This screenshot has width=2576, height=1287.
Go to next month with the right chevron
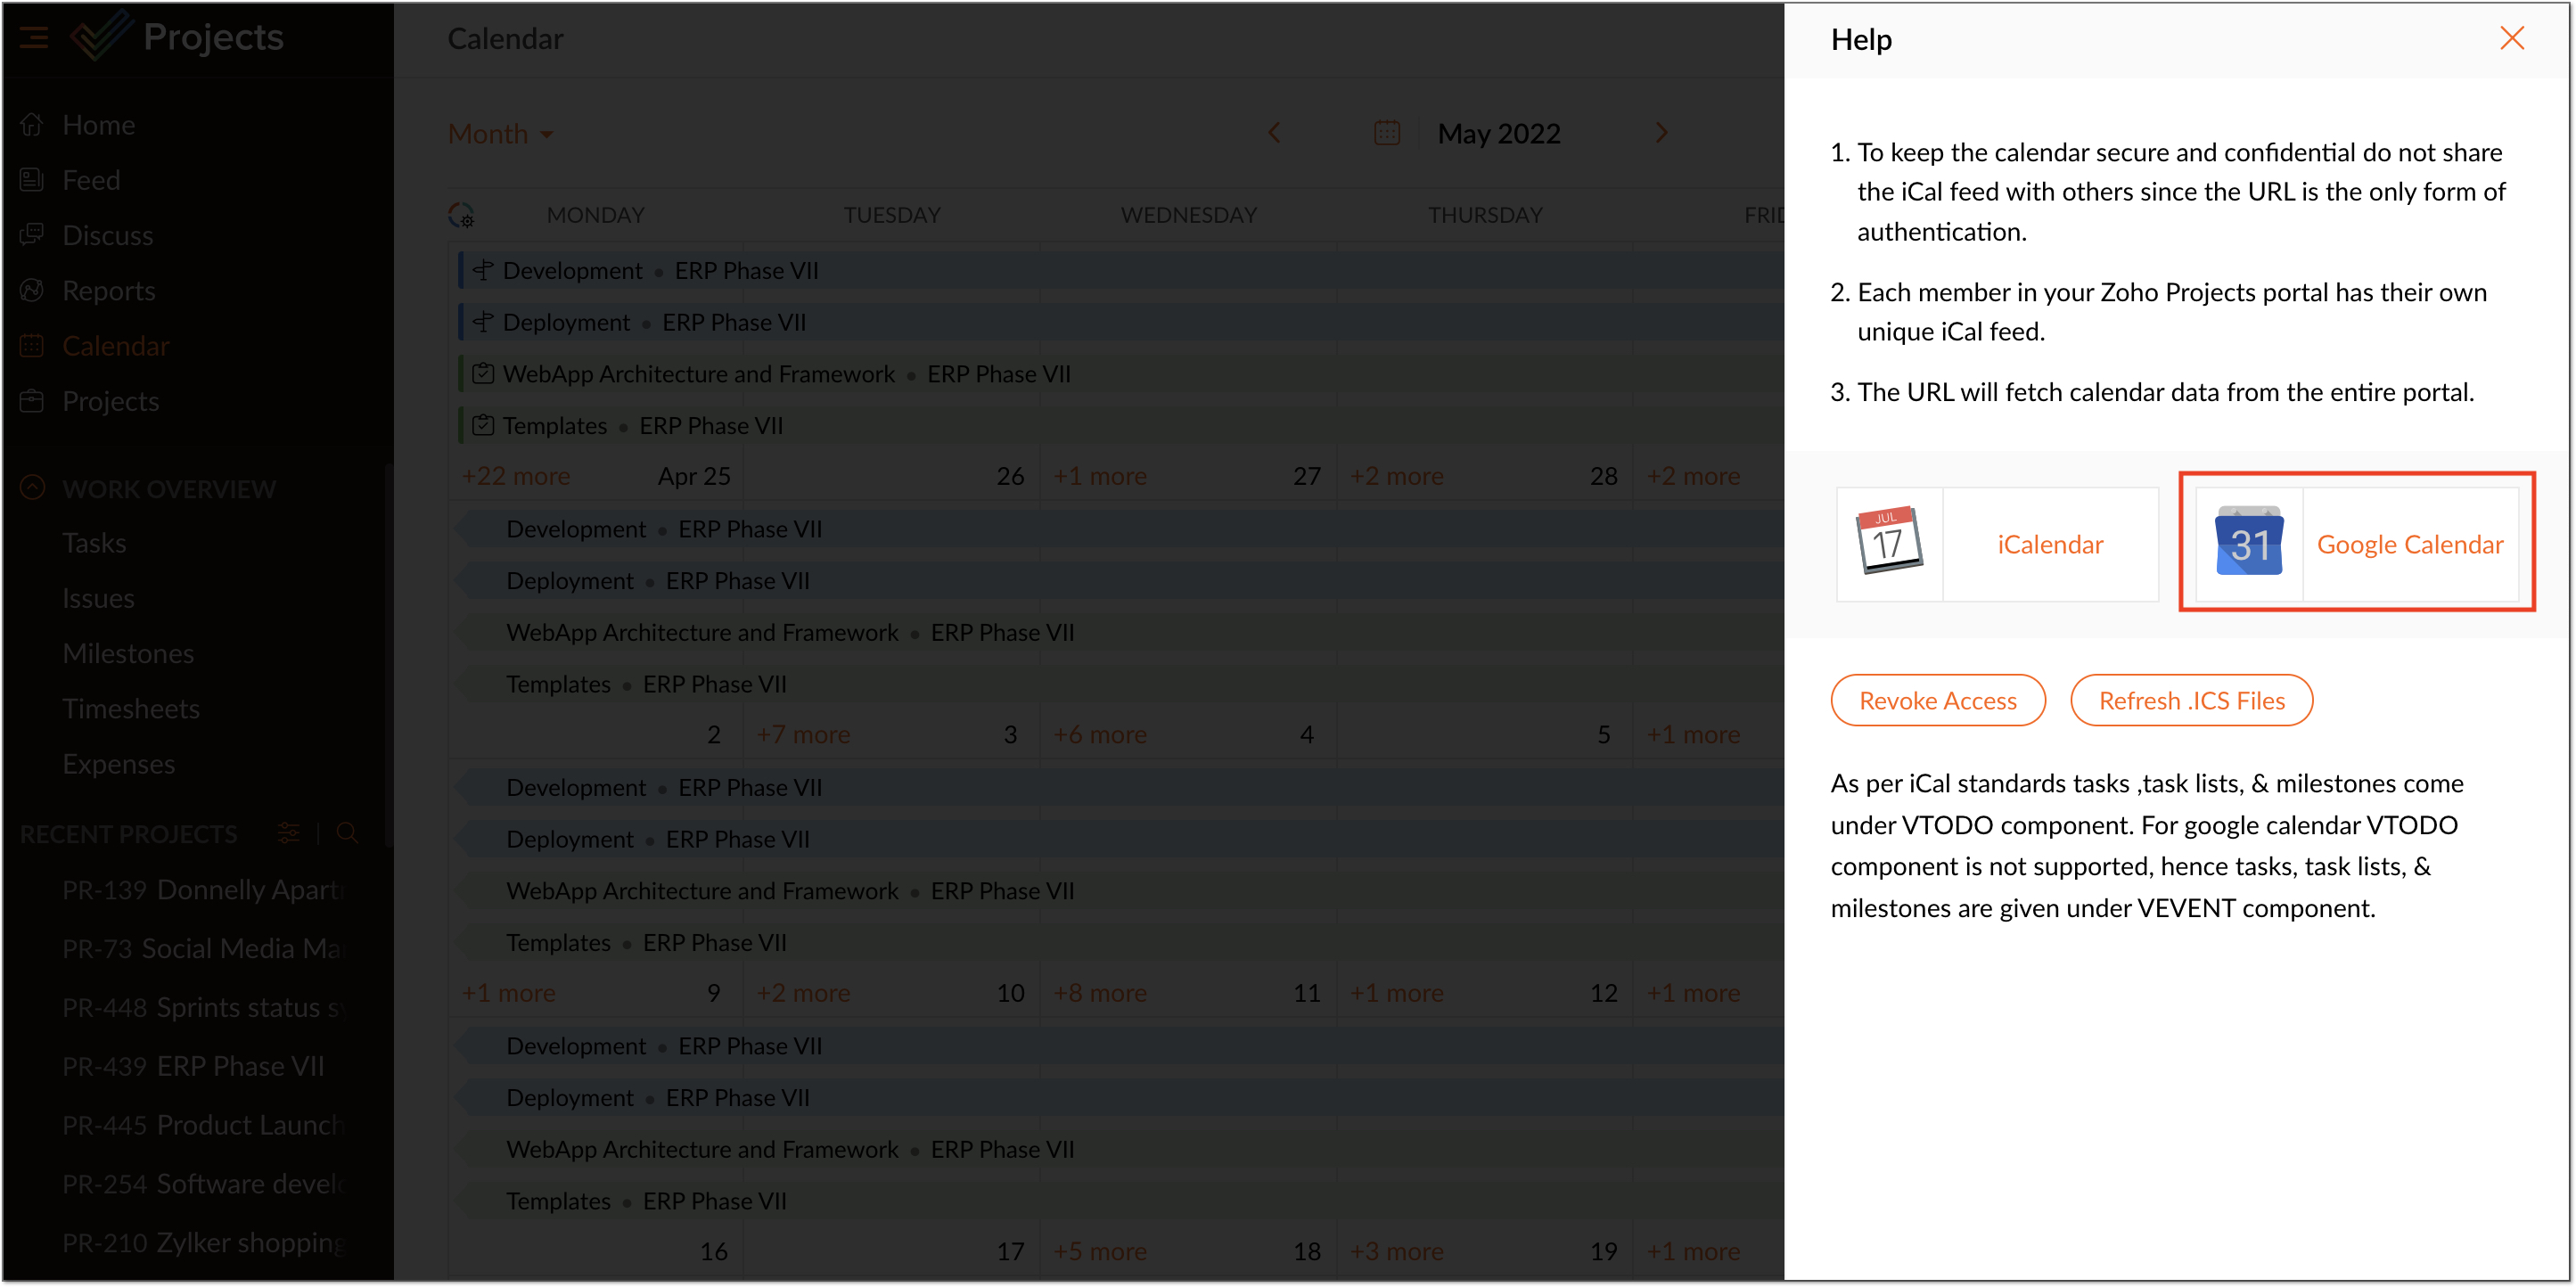[x=1661, y=131]
